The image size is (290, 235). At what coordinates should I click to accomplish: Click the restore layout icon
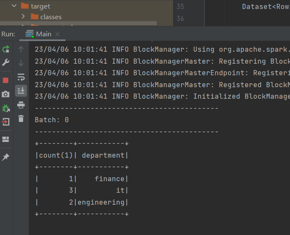(6, 139)
